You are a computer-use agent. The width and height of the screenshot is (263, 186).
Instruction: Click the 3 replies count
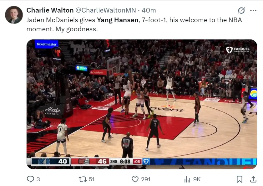click(x=38, y=179)
